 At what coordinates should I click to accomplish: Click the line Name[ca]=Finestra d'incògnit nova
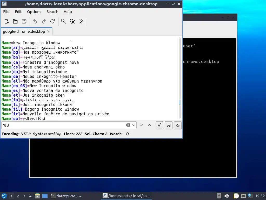click(40, 63)
